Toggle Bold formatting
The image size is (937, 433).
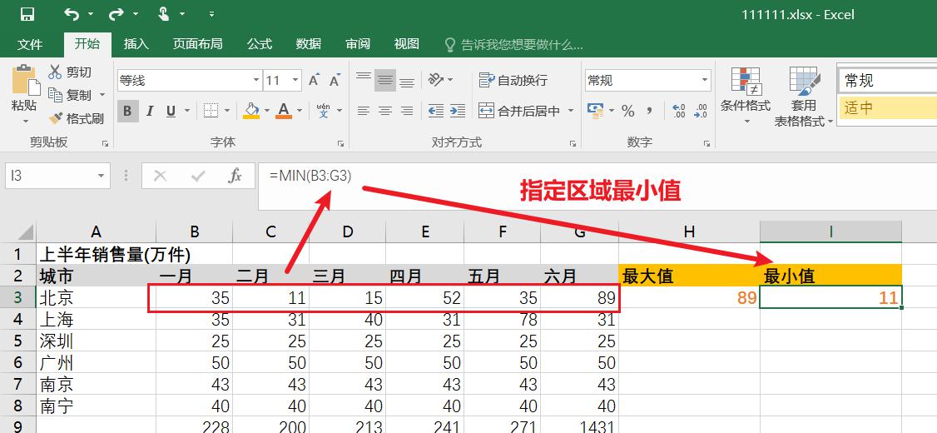[x=128, y=112]
